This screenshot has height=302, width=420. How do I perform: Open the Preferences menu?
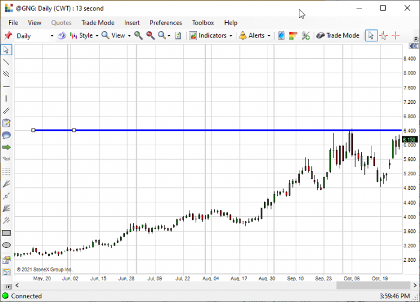click(166, 23)
